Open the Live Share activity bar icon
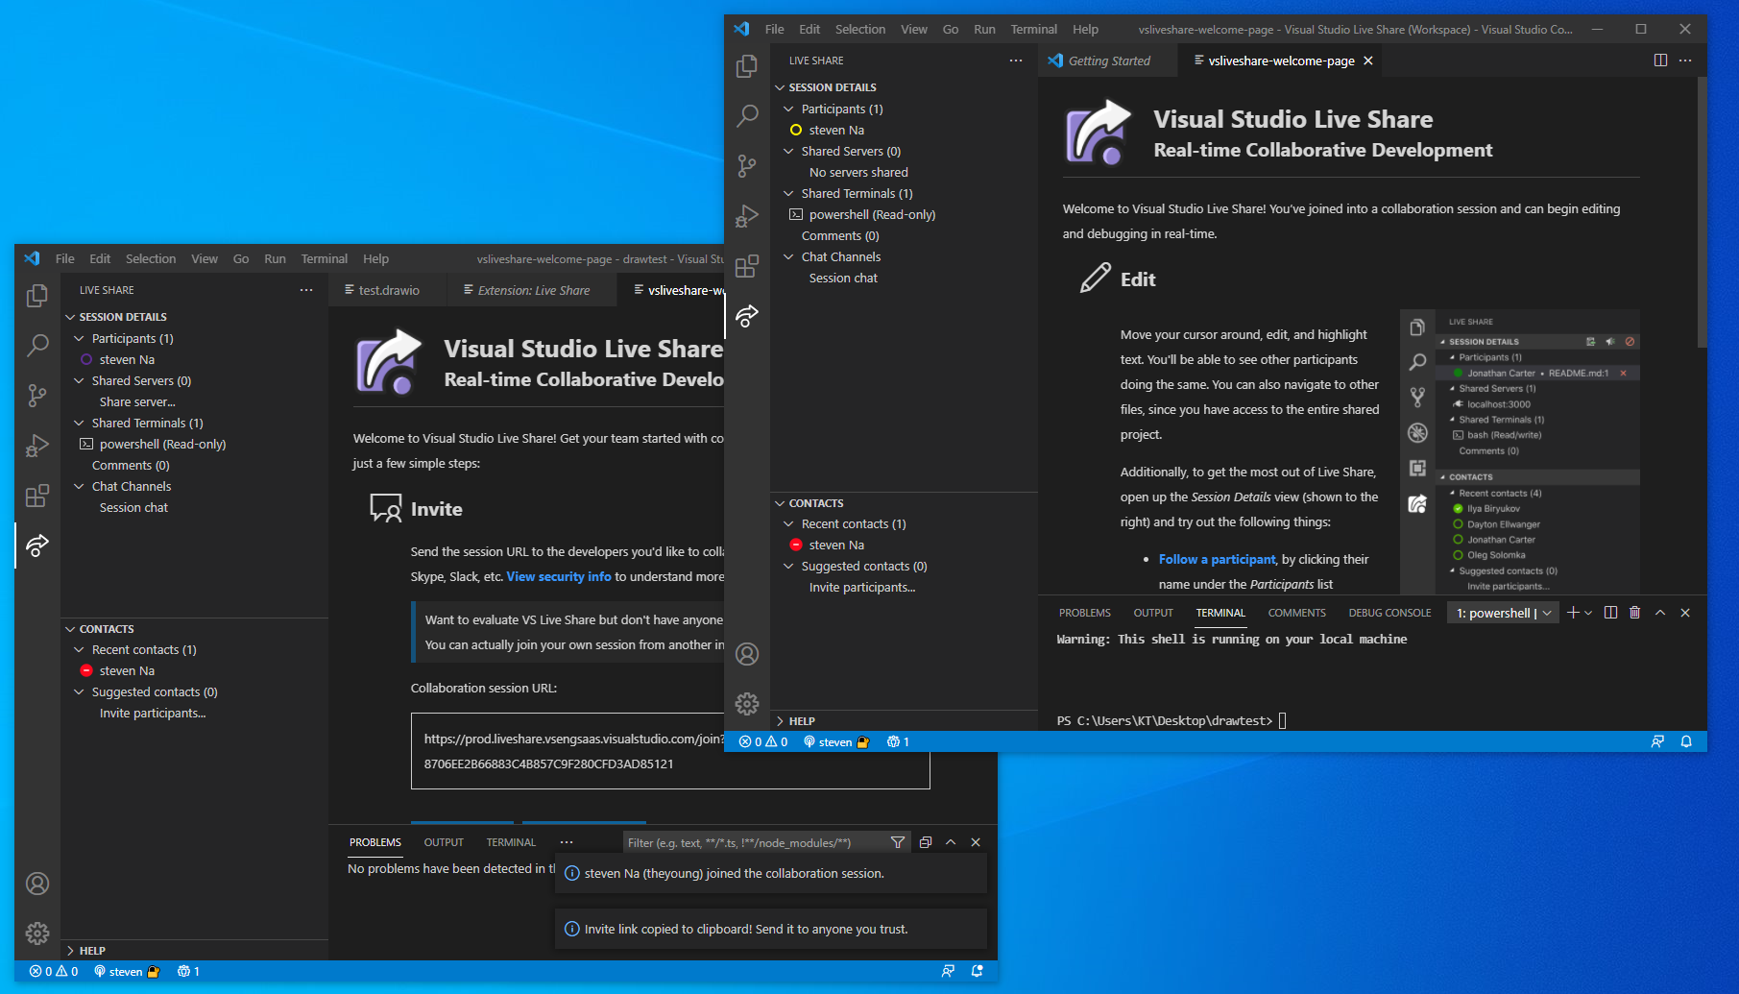The height and width of the screenshot is (994, 1739). click(747, 316)
